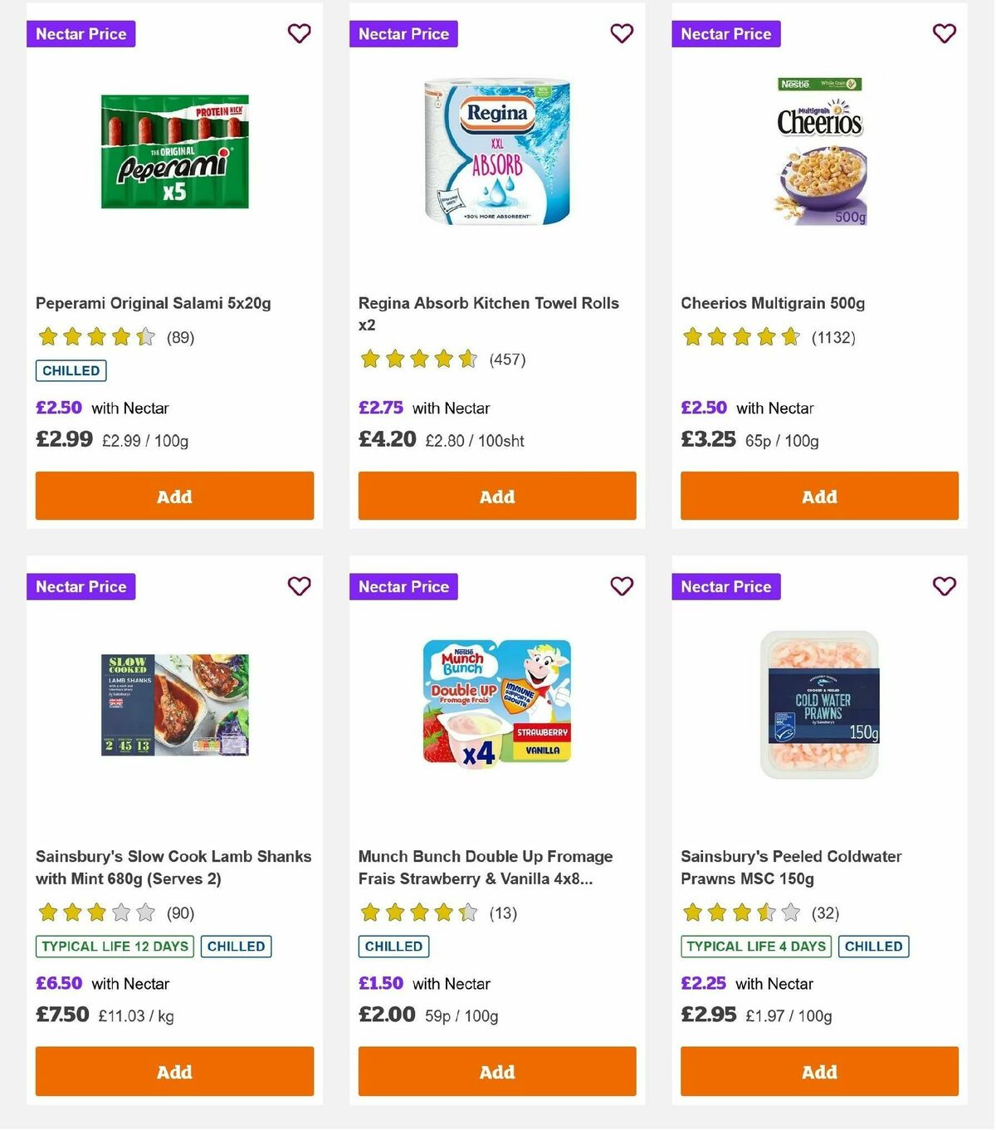Click the Nectar Price badge on Peperami Salami
Screen dimensions: 996x1130
[x=81, y=34]
